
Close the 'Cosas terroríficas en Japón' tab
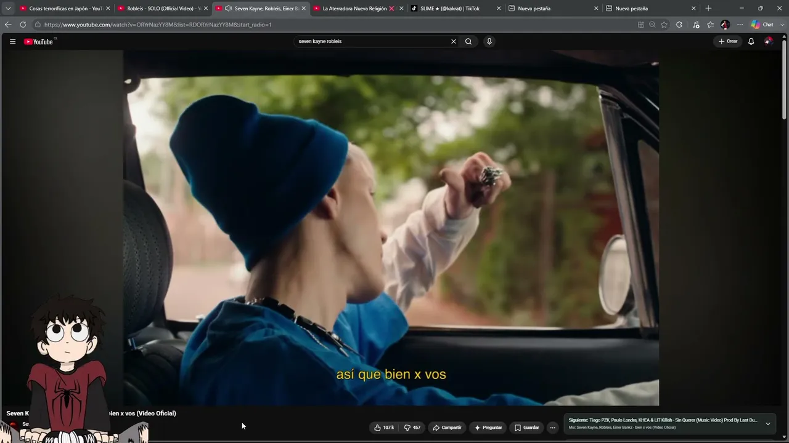pos(108,9)
